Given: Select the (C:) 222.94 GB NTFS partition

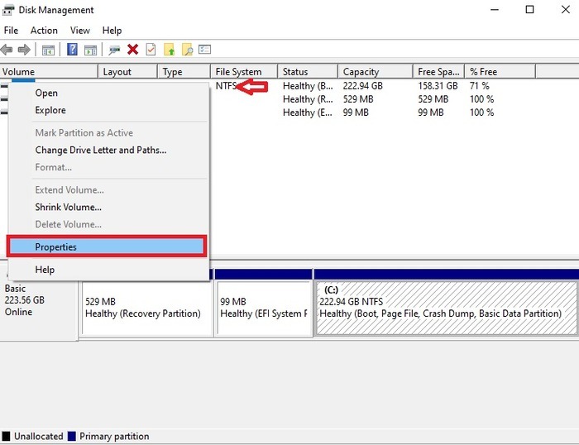Looking at the screenshot, I should tap(446, 308).
